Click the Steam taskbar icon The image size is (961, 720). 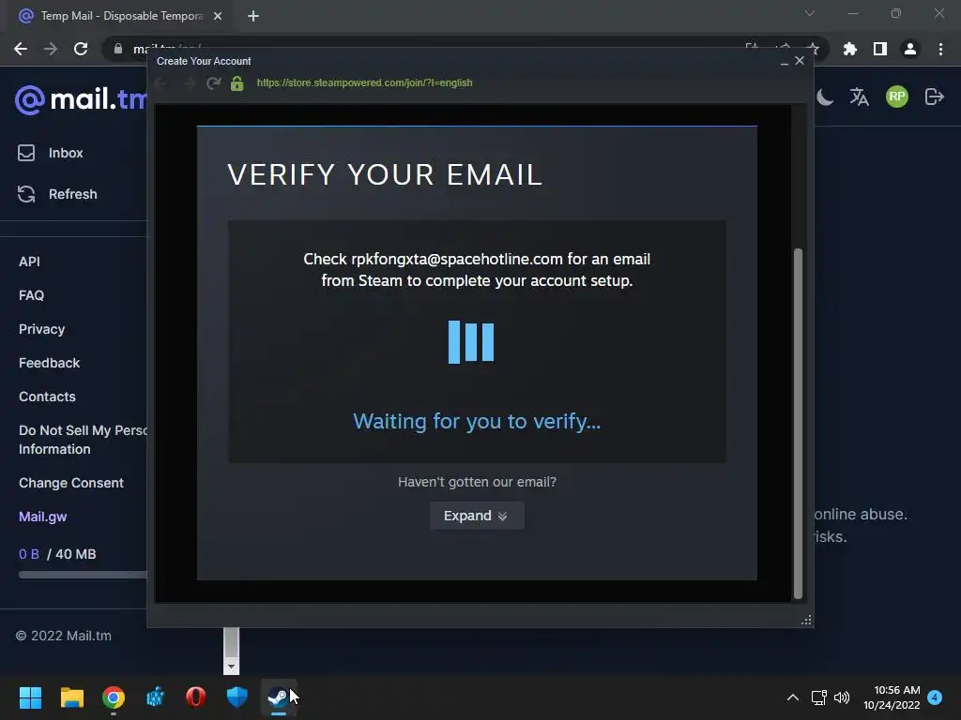pos(279,697)
